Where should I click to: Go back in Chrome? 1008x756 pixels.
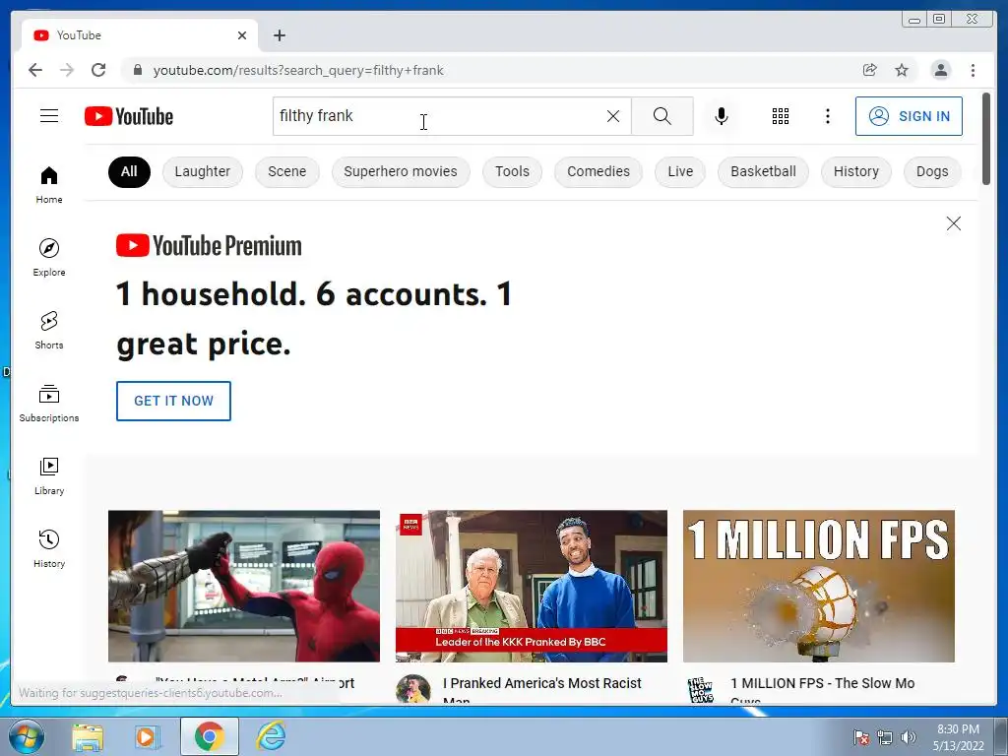35,70
